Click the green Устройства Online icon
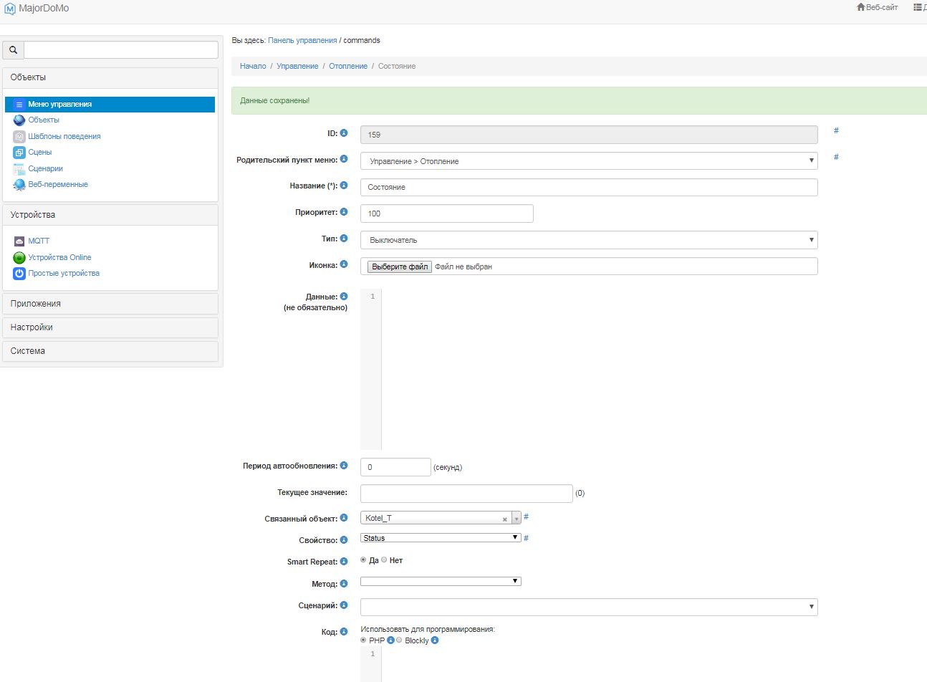The height and width of the screenshot is (682, 927). pyautogui.click(x=19, y=257)
